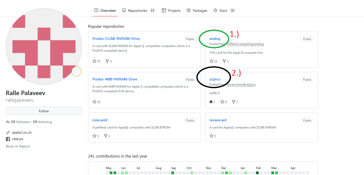Open the stargazers count of romcard2
The height and width of the screenshot is (175, 364).
tap(96, 136)
